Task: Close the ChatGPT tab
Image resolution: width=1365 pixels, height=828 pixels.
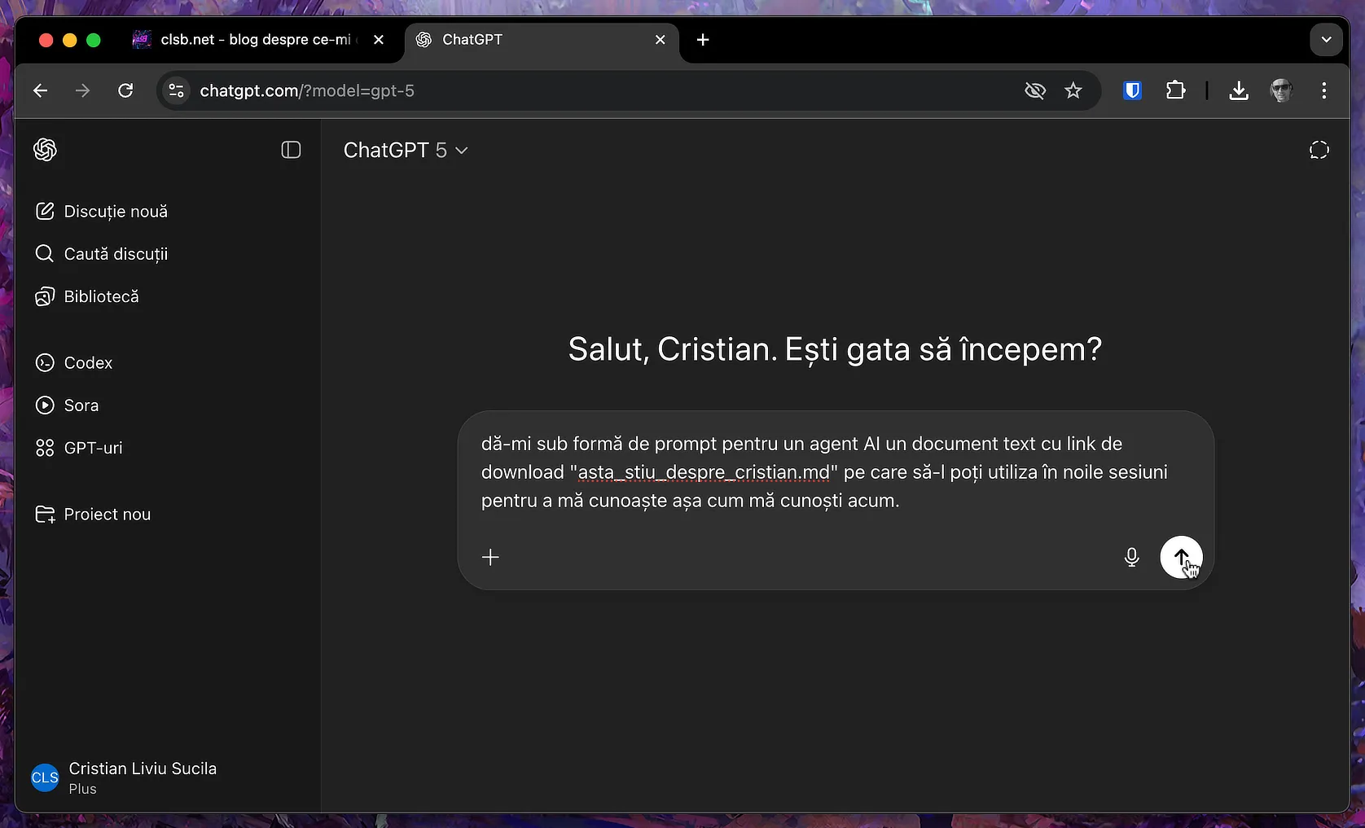Action: (661, 40)
